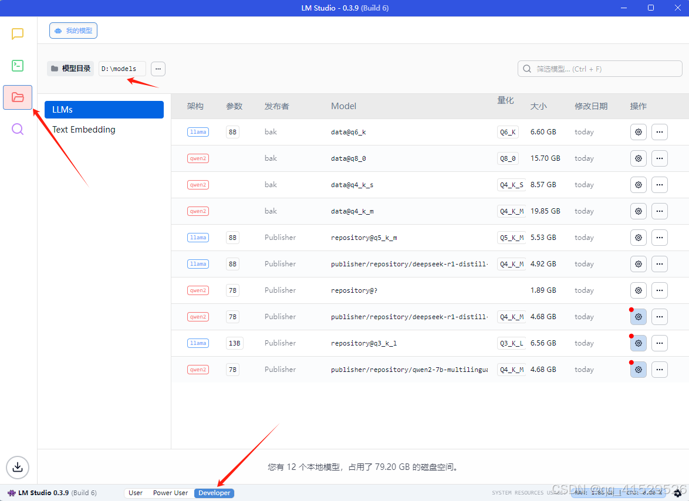
Task: Open more options for qwen2-7b-multilingual model
Action: click(x=660, y=370)
